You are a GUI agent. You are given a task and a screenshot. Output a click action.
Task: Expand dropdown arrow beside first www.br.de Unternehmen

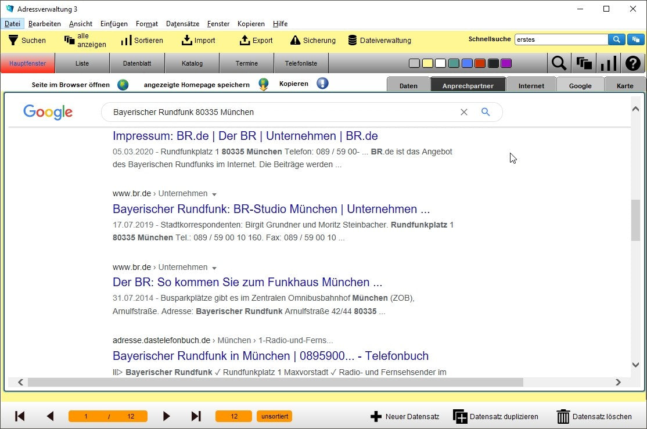pos(214,194)
